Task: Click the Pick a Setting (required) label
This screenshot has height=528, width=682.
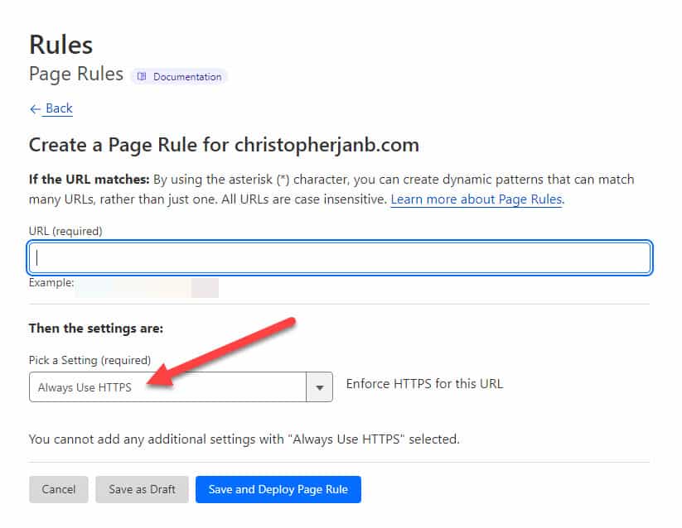Action: (89, 360)
